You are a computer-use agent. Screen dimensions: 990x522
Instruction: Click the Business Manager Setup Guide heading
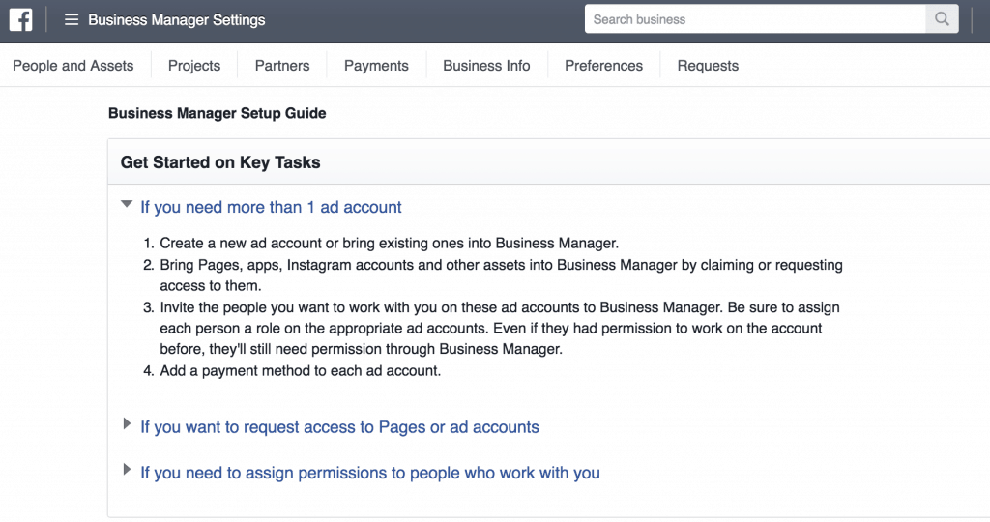[x=218, y=114]
